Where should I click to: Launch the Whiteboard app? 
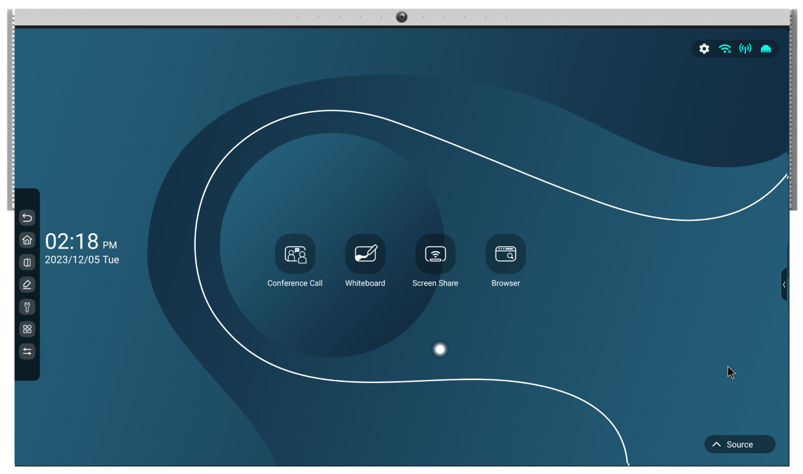(x=365, y=254)
